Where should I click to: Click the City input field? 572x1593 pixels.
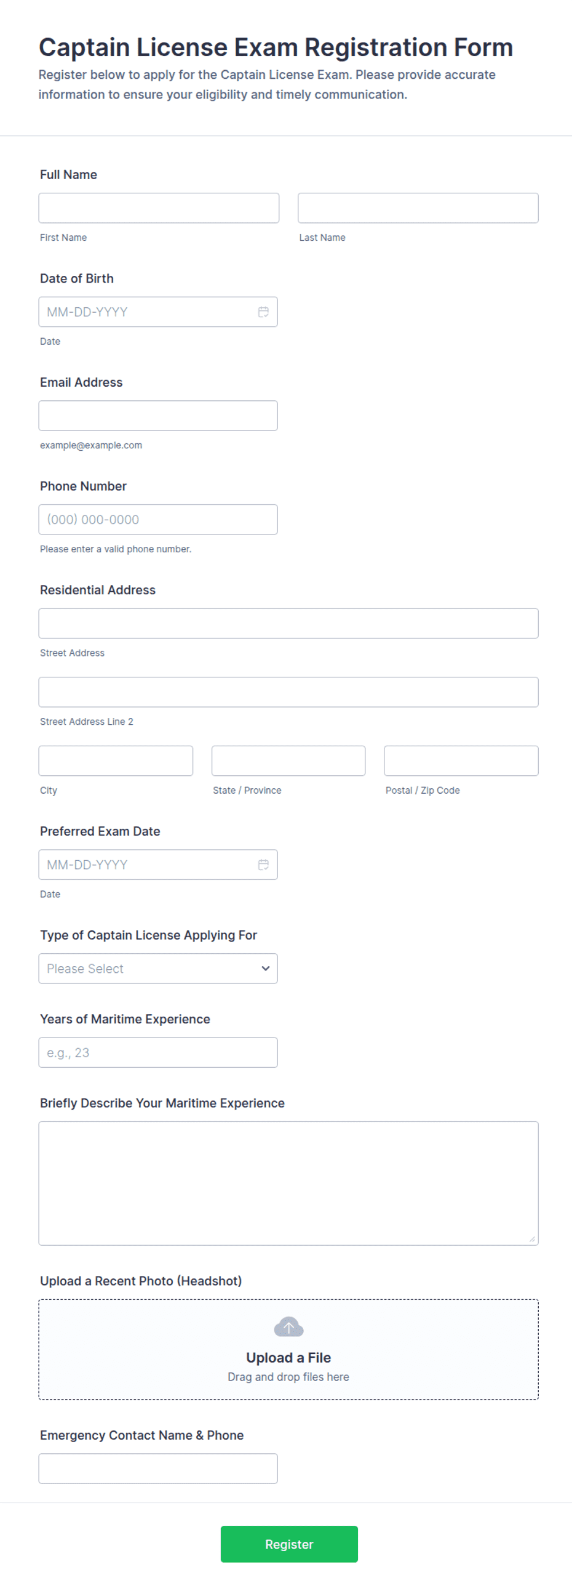116,760
